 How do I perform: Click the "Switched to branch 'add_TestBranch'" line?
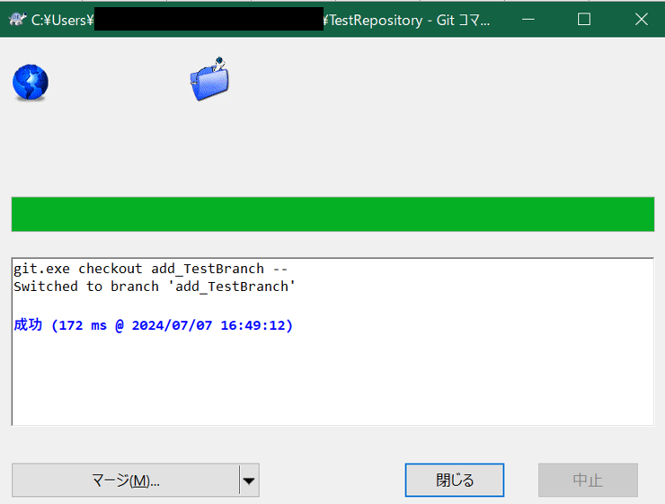(x=155, y=287)
